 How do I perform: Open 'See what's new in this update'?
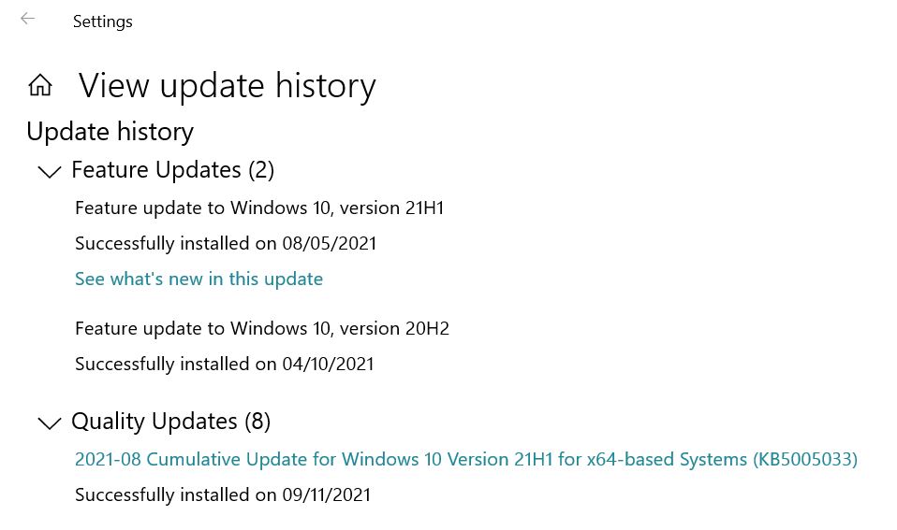(x=199, y=279)
